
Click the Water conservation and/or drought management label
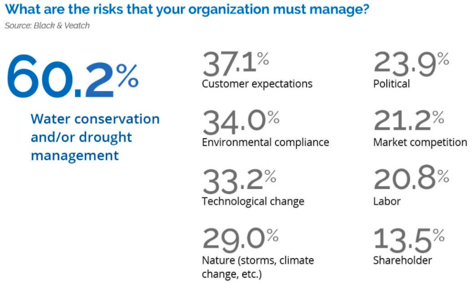(x=95, y=137)
